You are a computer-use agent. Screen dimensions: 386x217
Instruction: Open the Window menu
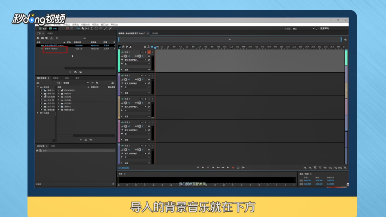coord(105,24)
